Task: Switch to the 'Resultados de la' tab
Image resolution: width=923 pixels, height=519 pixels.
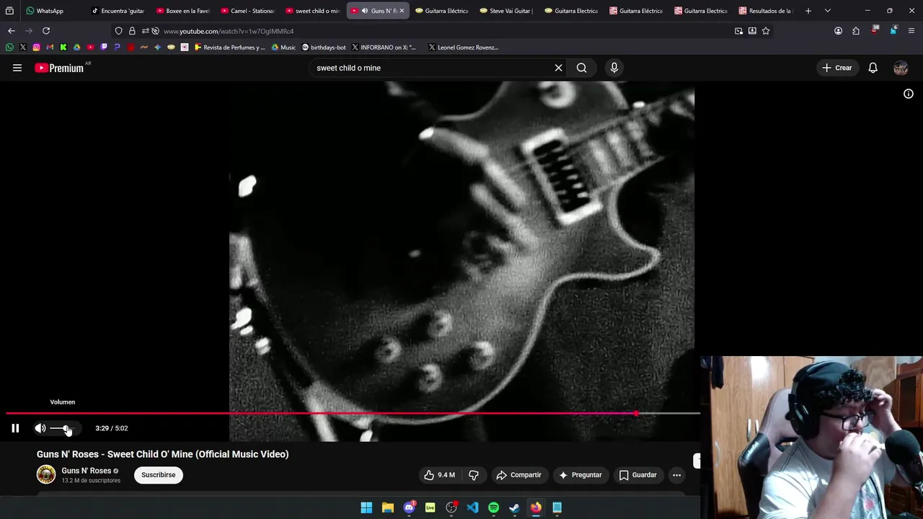Action: point(767,11)
